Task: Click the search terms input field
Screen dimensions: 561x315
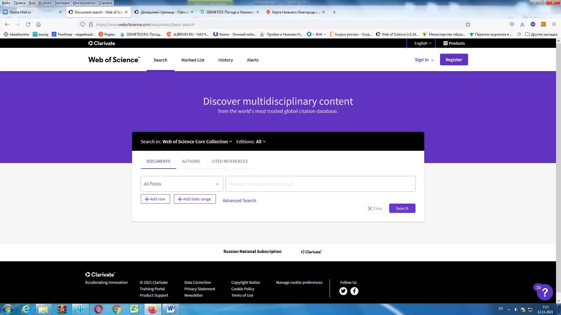Action: [321, 184]
